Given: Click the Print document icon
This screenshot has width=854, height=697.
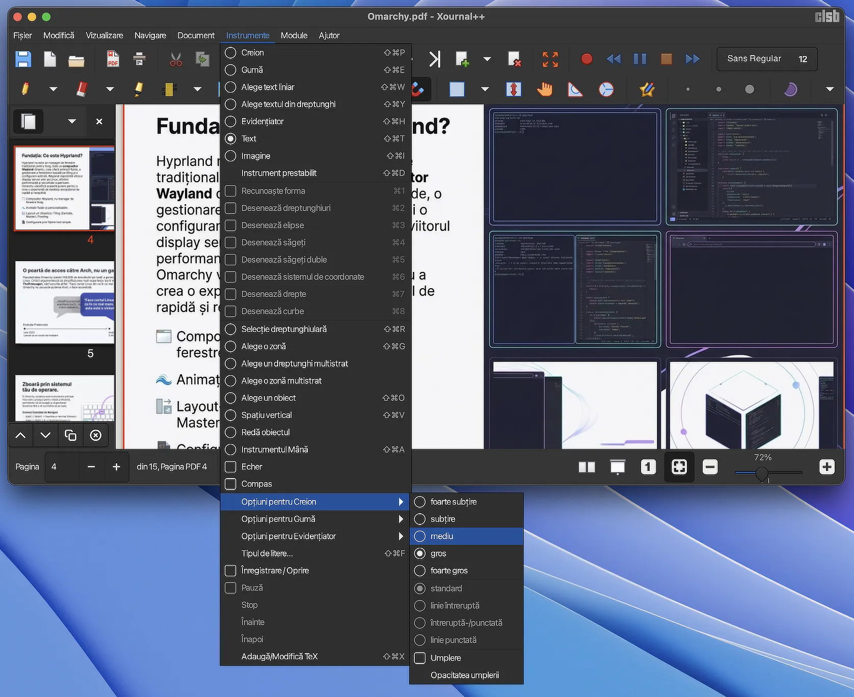Looking at the screenshot, I should pyautogui.click(x=139, y=59).
